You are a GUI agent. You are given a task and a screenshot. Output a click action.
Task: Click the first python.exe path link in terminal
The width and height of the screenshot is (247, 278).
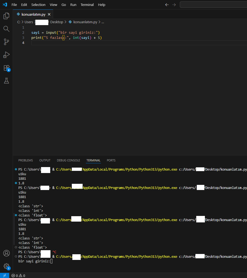117,169
